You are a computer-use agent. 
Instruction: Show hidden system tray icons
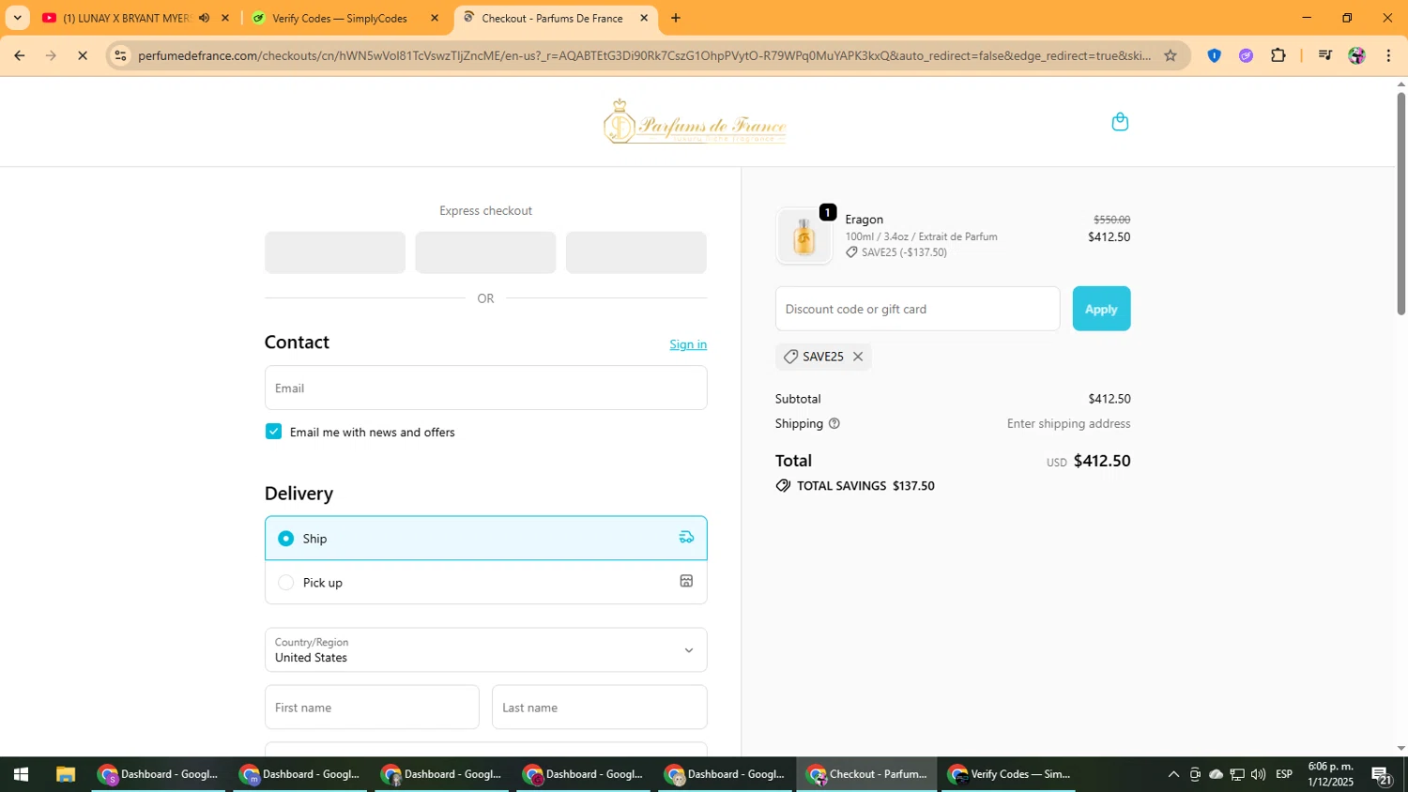tap(1173, 774)
